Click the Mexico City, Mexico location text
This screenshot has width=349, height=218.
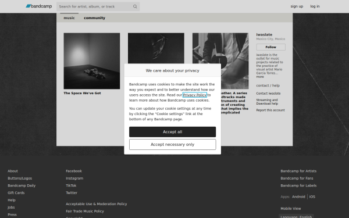tap(270, 39)
